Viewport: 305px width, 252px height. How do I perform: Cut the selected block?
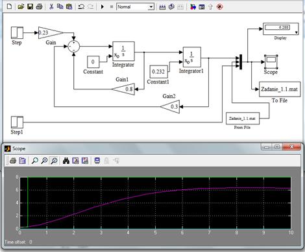tap(51, 6)
